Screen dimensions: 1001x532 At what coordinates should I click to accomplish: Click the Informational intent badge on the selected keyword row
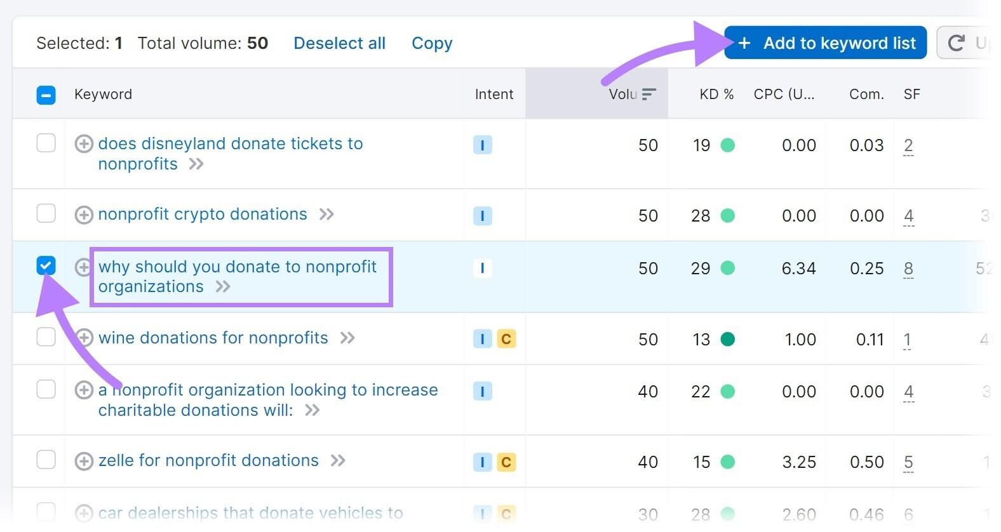pos(483,268)
